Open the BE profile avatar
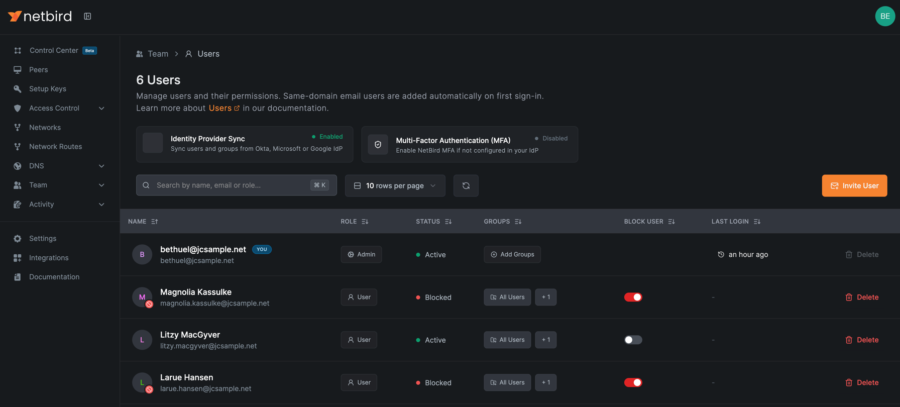 pos(884,16)
